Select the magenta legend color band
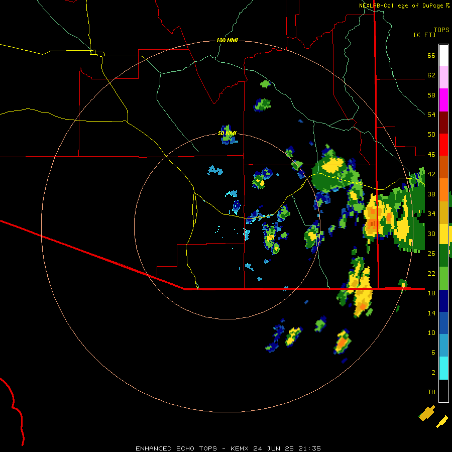The image size is (452, 452). pyautogui.click(x=443, y=100)
